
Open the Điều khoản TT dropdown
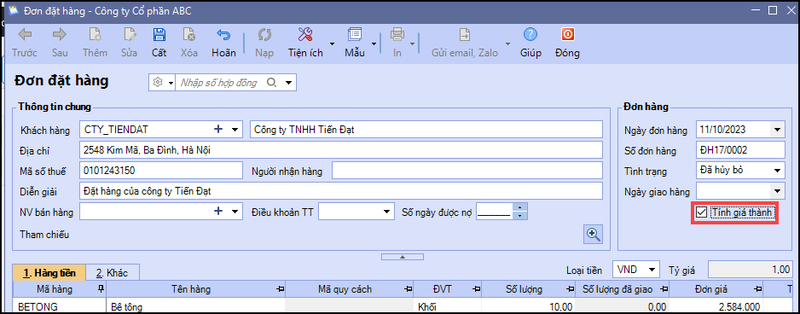click(386, 212)
